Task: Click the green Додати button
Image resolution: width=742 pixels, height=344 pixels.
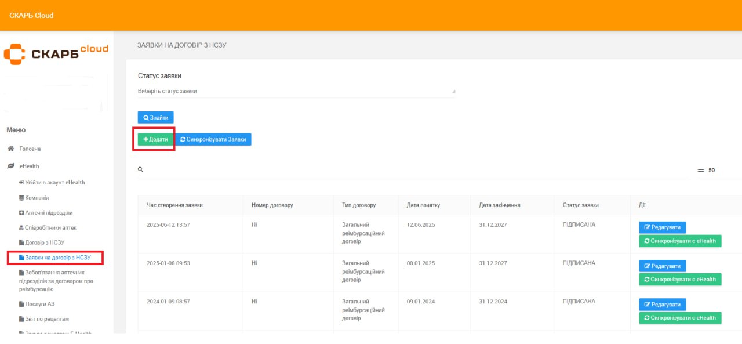Action: pos(155,139)
